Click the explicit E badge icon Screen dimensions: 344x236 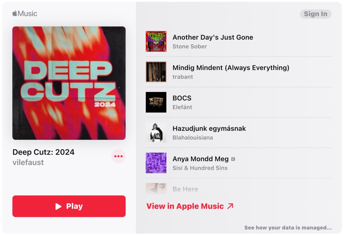(x=233, y=159)
